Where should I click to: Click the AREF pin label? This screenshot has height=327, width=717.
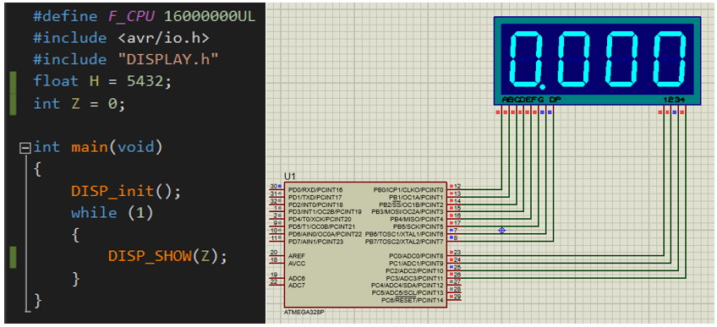pyautogui.click(x=296, y=256)
